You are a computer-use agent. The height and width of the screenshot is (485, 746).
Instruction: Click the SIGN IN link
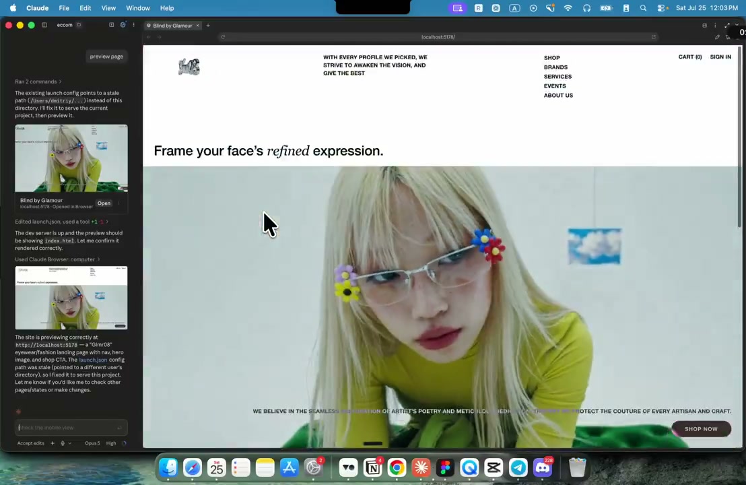coord(720,57)
